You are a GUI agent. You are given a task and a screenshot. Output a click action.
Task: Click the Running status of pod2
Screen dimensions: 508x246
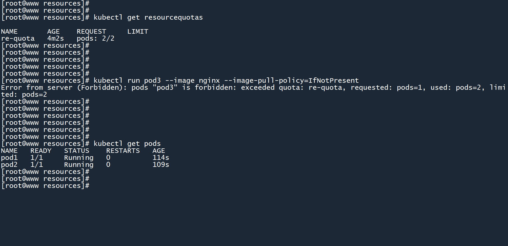[x=79, y=165]
